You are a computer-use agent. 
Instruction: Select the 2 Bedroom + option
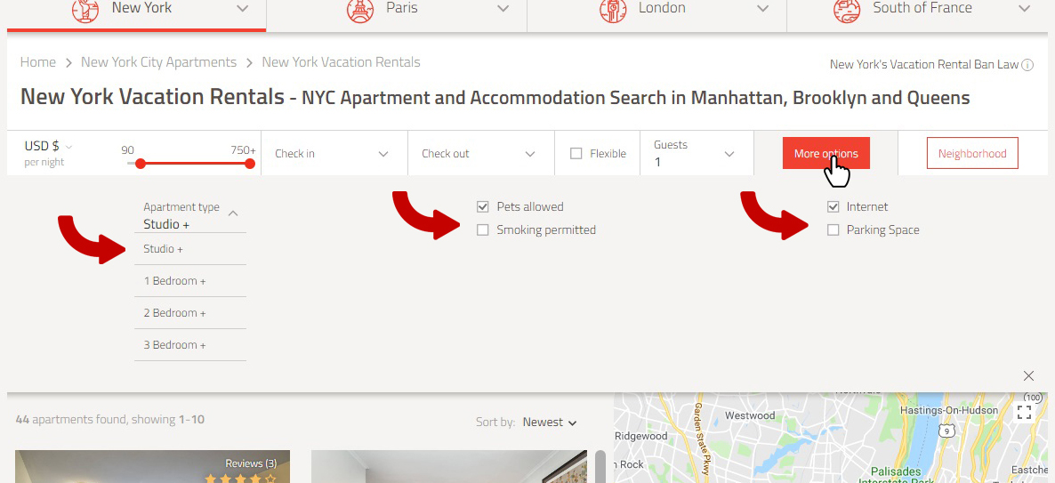190,313
